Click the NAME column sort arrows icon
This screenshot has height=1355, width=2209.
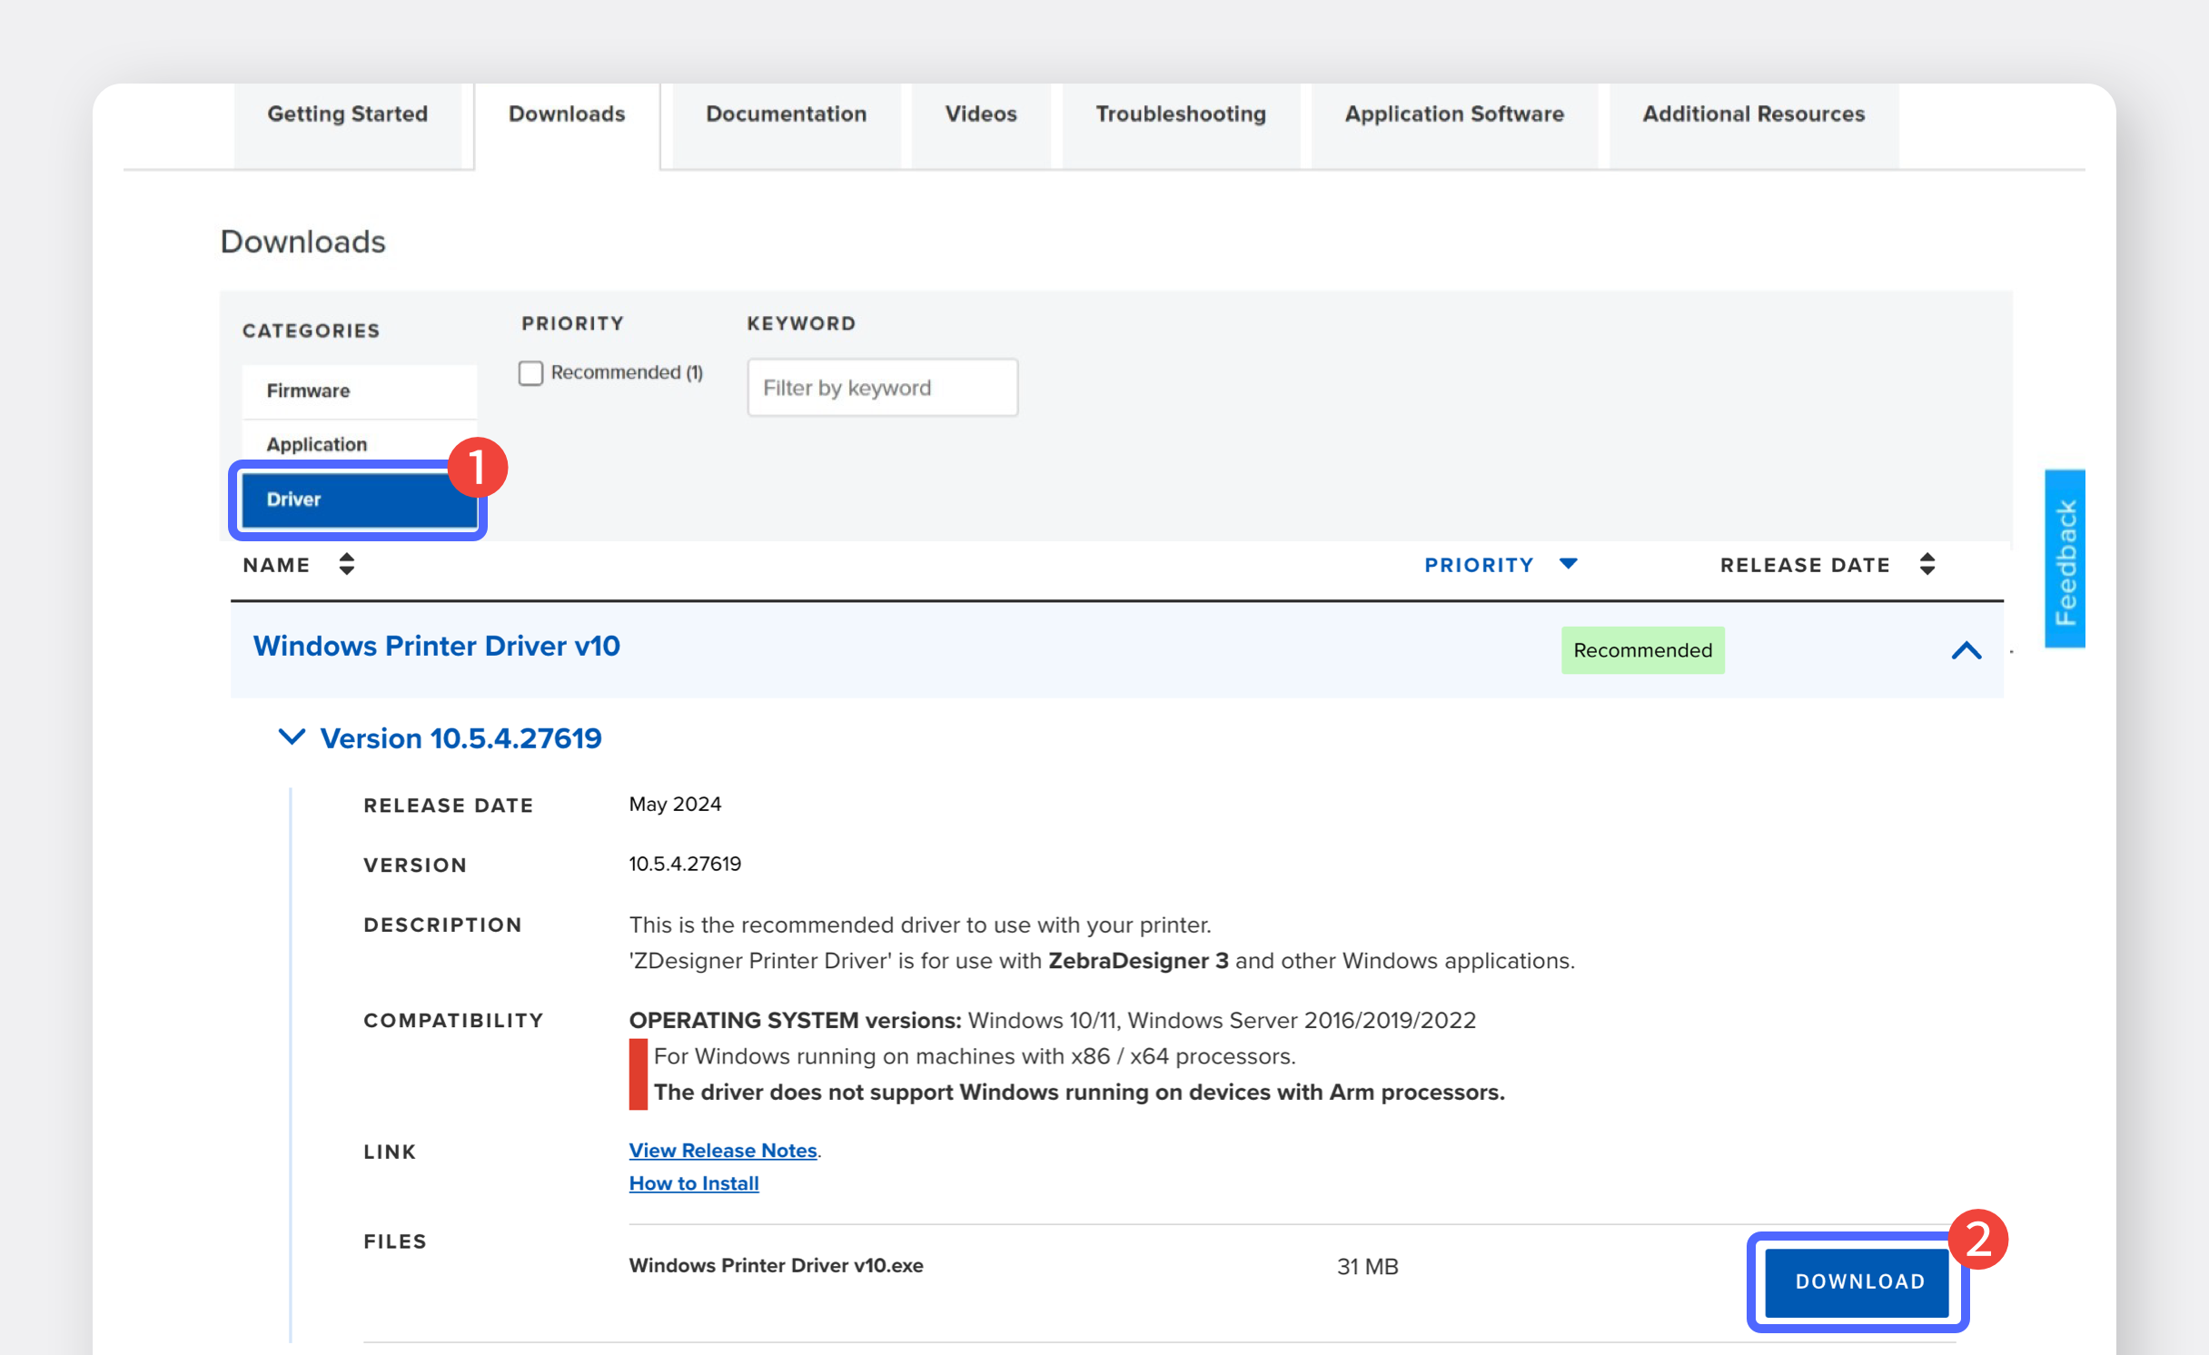click(346, 564)
